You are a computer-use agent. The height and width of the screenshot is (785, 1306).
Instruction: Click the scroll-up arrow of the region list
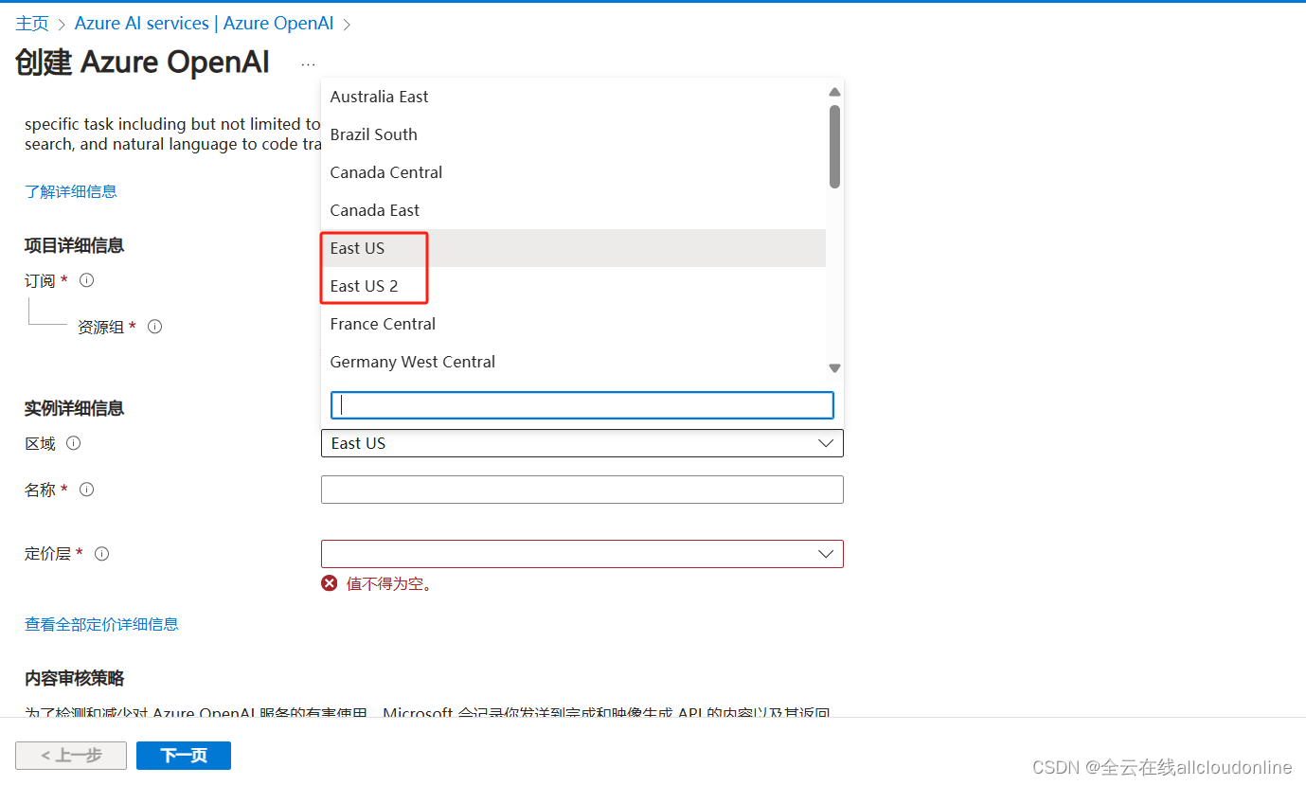coord(834,92)
